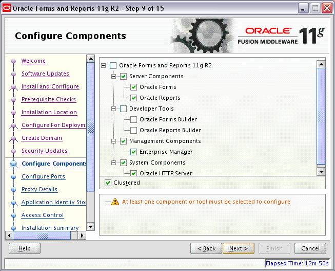Check the Developer Tools checkbox
The height and width of the screenshot is (271, 335).
pyautogui.click(x=123, y=109)
